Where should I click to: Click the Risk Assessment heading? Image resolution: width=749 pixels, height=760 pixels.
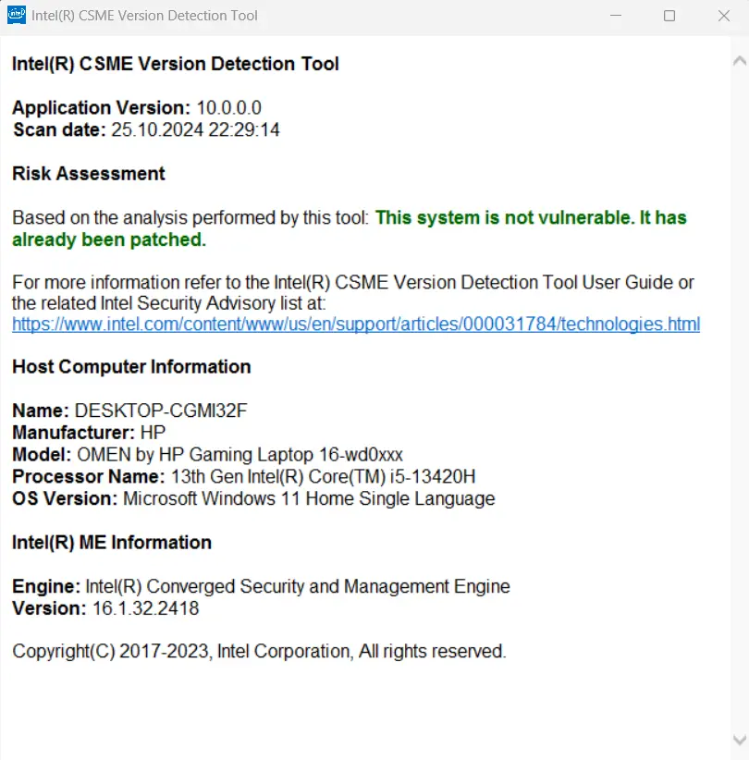coord(89,174)
